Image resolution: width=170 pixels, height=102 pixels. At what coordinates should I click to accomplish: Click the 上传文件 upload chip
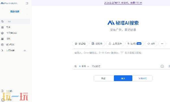pos(115,44)
